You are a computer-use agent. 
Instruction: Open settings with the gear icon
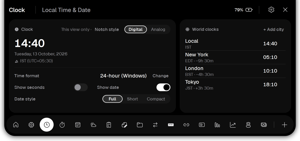coord(271,10)
